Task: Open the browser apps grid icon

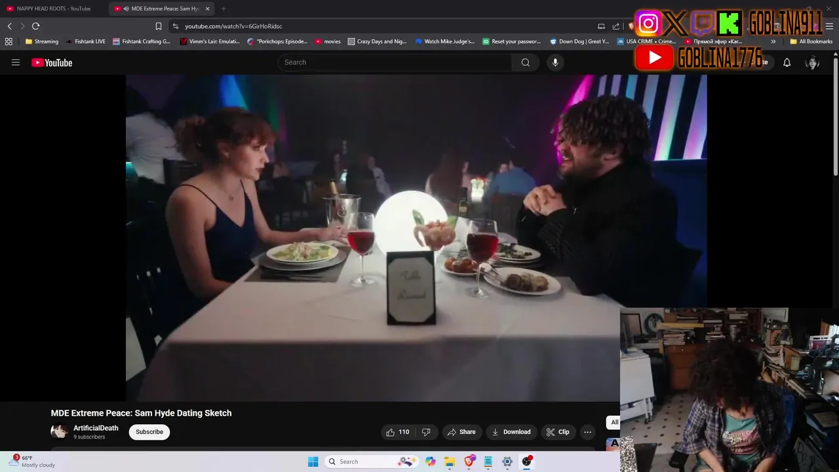Action: tap(9, 41)
